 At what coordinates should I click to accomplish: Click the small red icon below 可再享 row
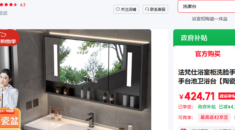[183, 129]
